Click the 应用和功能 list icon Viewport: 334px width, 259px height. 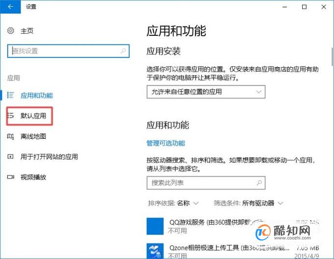(x=10, y=95)
